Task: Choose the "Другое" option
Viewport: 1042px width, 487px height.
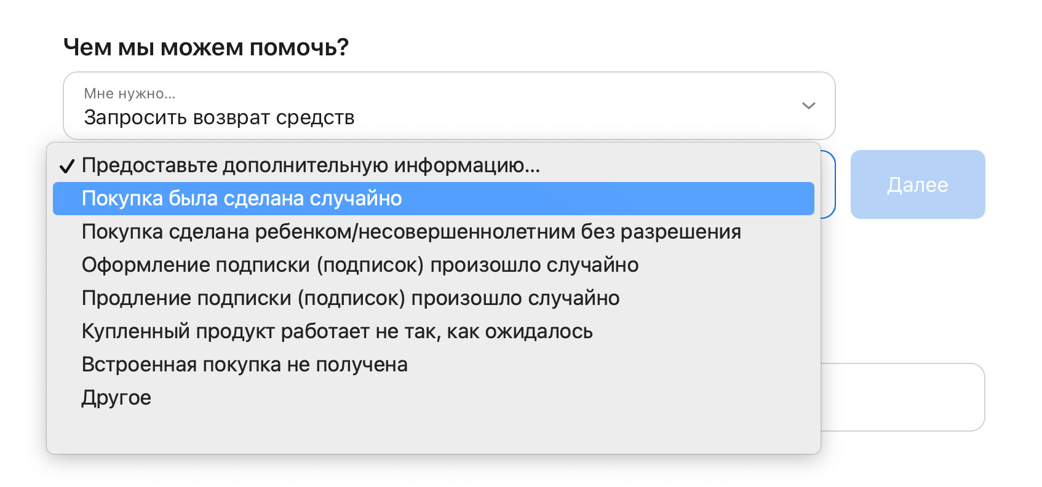Action: (116, 398)
